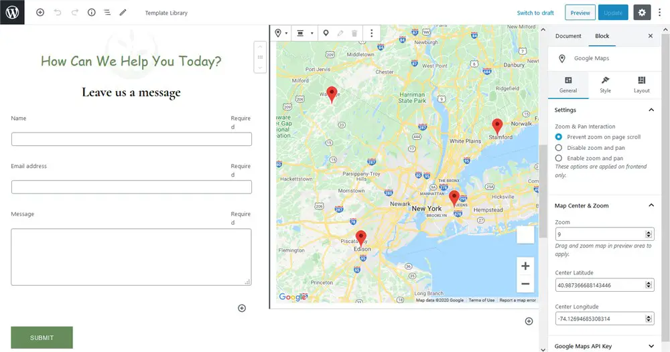Collapse the Settings panel section
This screenshot has height=352, width=670.
tap(651, 110)
